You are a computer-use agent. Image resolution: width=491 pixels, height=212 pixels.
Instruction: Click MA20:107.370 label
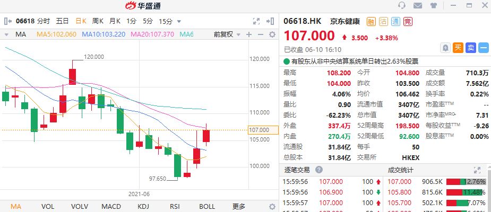click(152, 34)
